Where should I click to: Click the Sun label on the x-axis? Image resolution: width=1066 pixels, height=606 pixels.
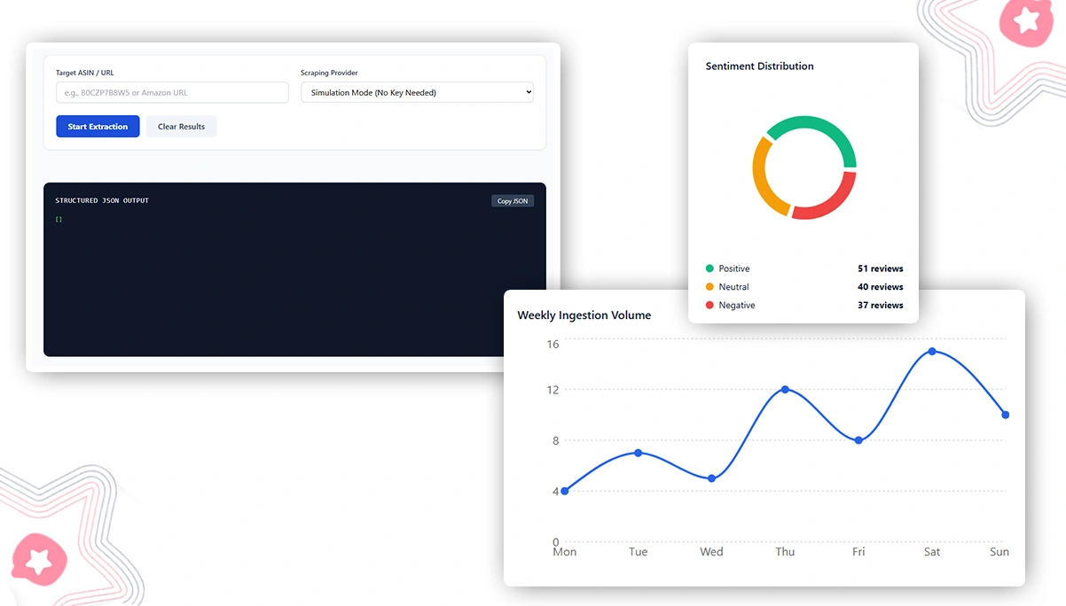coord(999,551)
